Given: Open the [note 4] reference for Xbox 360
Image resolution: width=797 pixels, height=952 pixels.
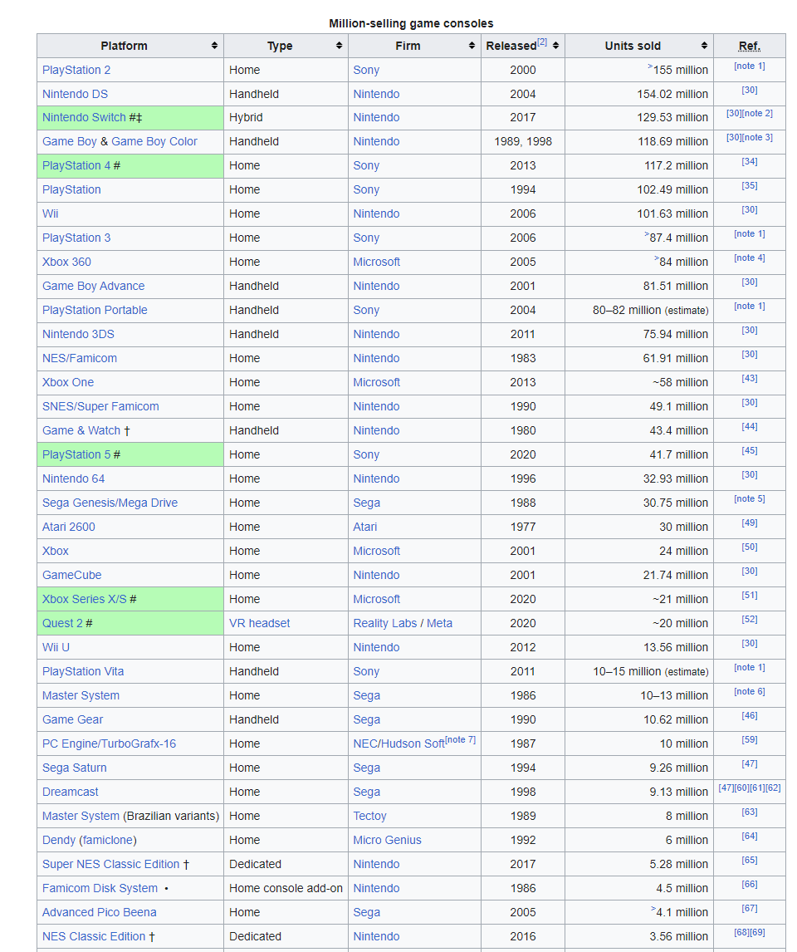Looking at the screenshot, I should coord(750,258).
